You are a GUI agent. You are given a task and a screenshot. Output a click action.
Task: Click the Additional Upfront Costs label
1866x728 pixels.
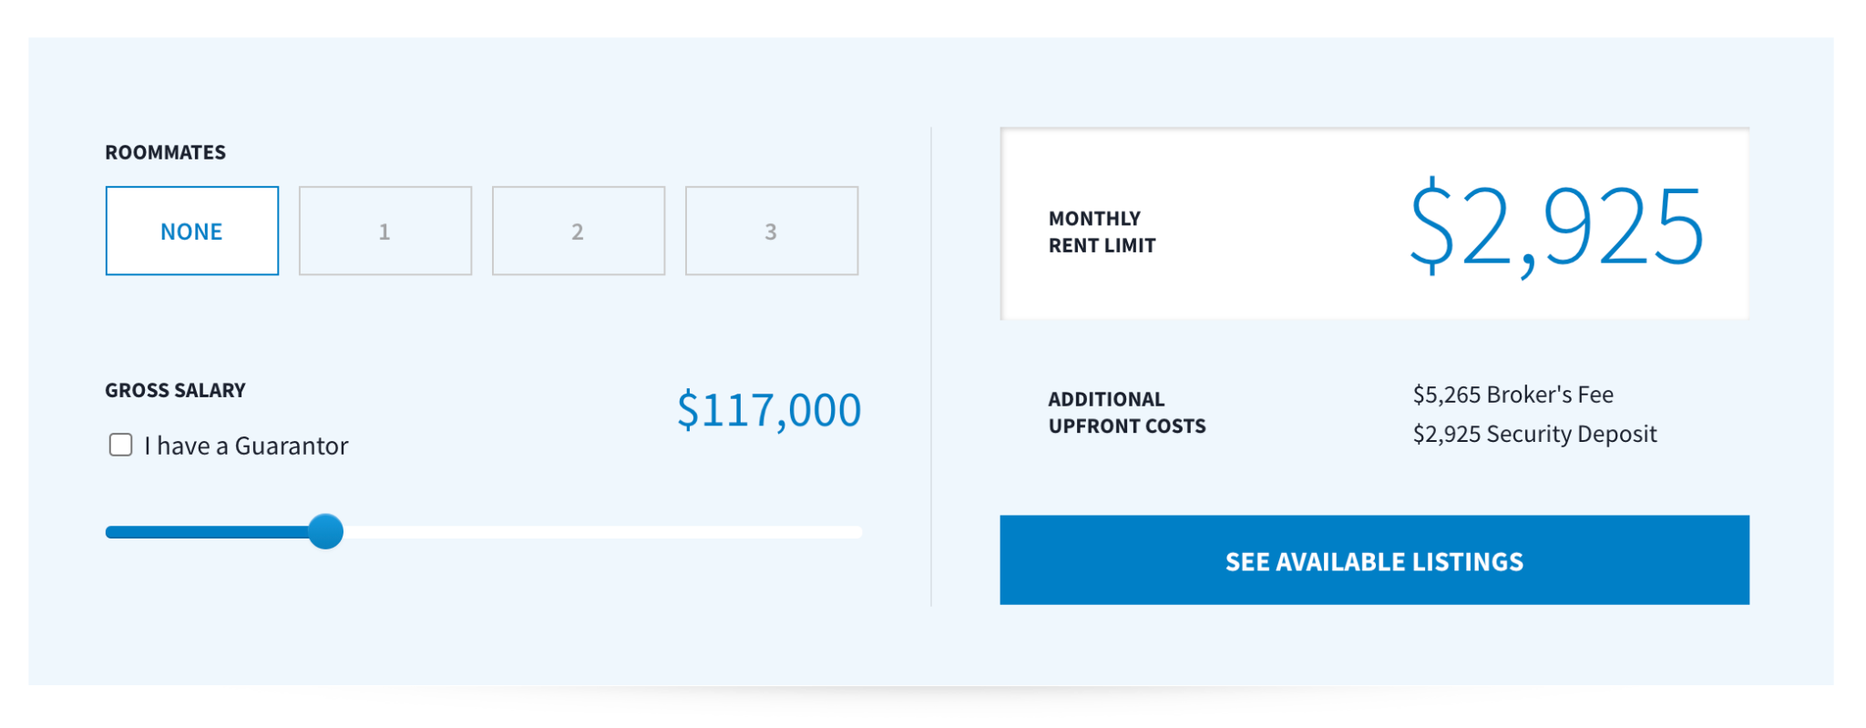1126,412
